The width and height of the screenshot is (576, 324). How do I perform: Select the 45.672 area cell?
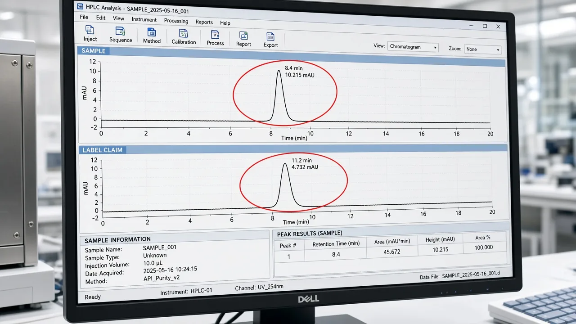(392, 252)
